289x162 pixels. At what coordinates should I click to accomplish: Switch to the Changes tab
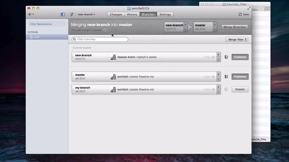click(116, 14)
